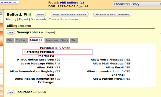
Task: Open the Issues link
Action: click(74, 20)
